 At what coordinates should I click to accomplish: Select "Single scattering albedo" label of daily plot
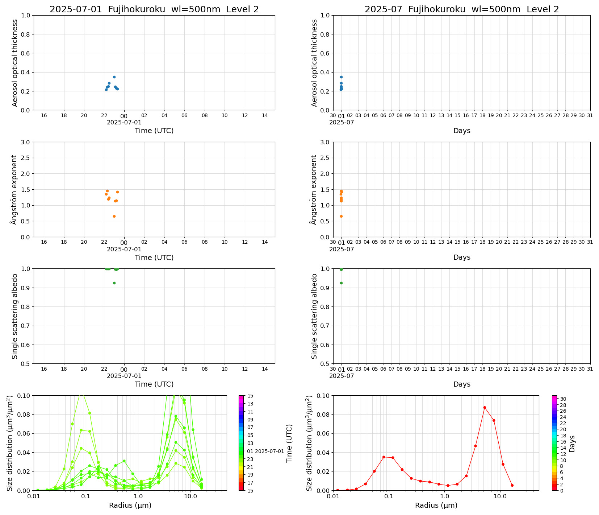(15, 316)
